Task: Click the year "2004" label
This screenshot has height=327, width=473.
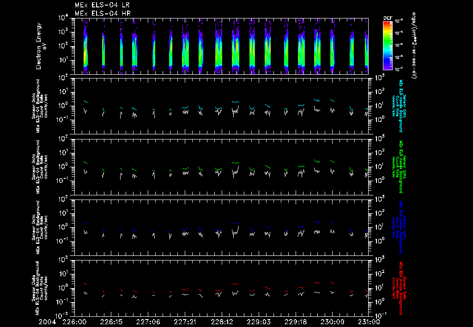Action: [48, 322]
